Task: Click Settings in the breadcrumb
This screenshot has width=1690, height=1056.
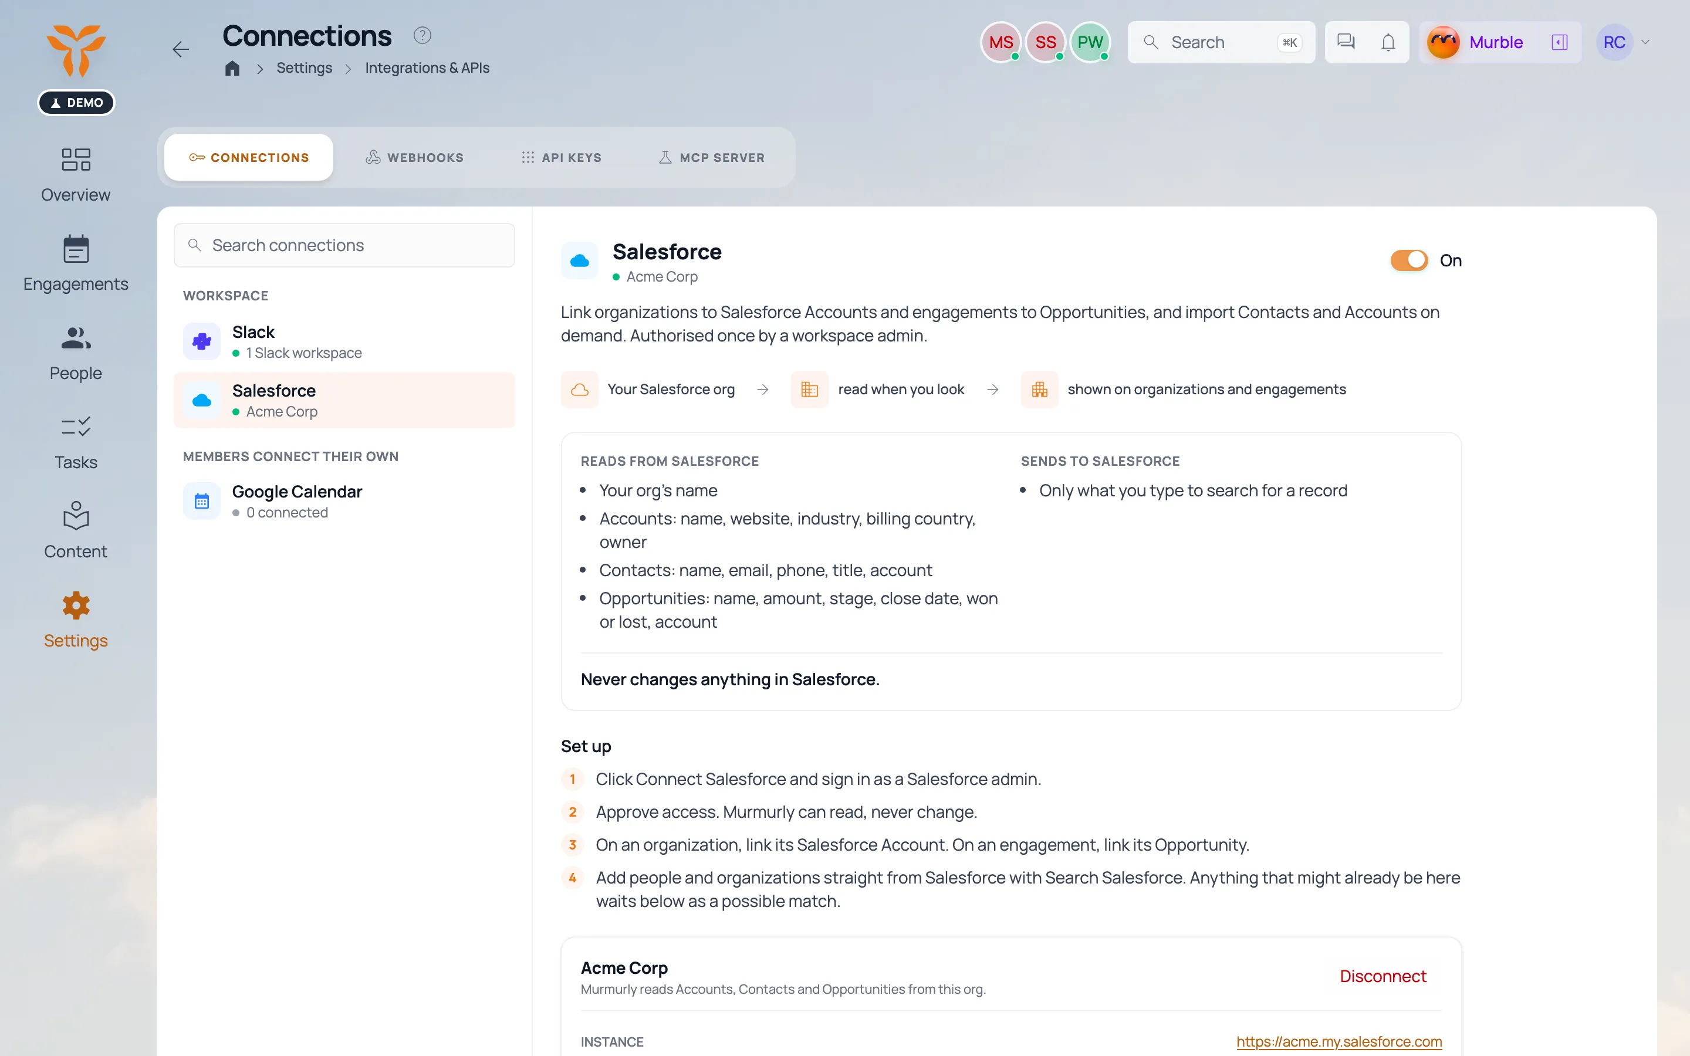Action: click(x=304, y=67)
